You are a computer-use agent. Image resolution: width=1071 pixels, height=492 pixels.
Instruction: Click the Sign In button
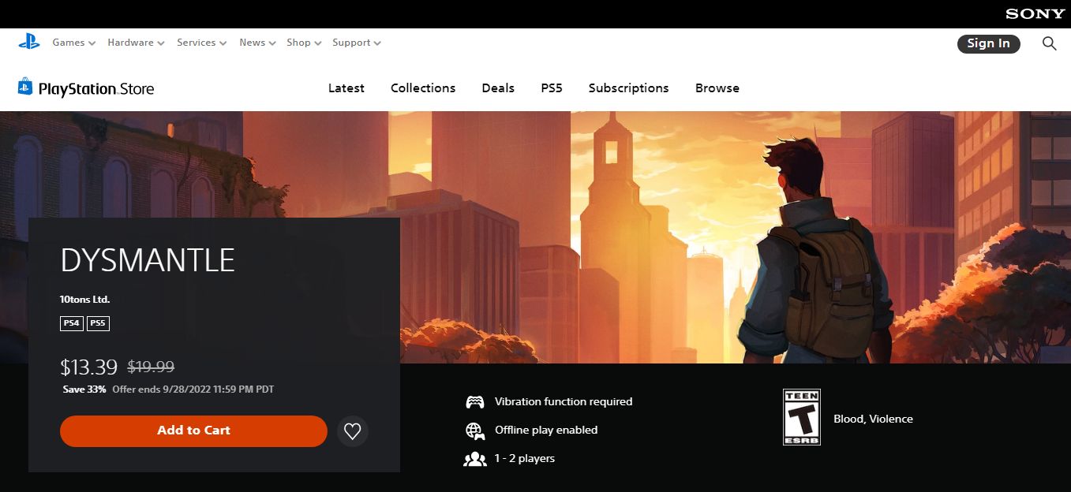tap(988, 43)
